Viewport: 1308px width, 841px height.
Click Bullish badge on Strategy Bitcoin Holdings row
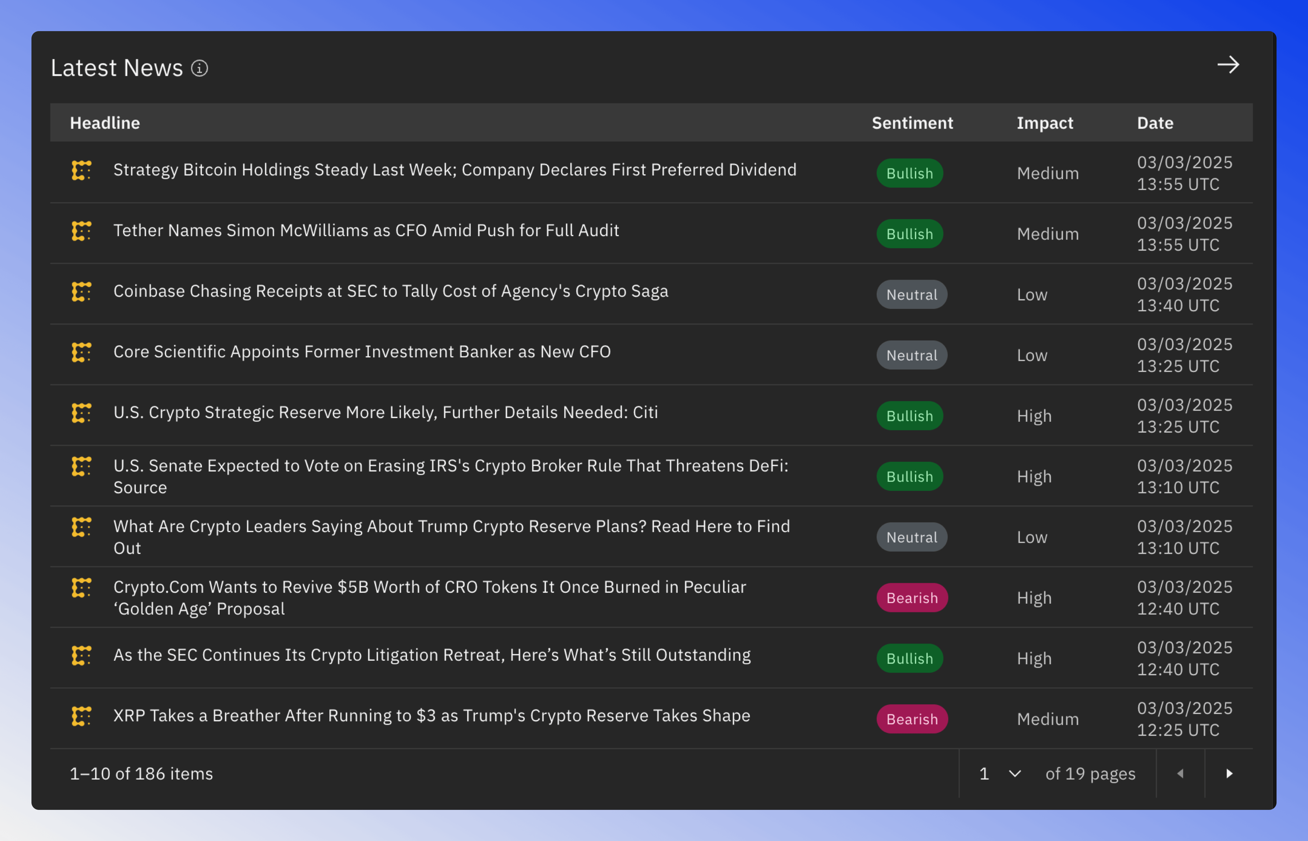910,173
